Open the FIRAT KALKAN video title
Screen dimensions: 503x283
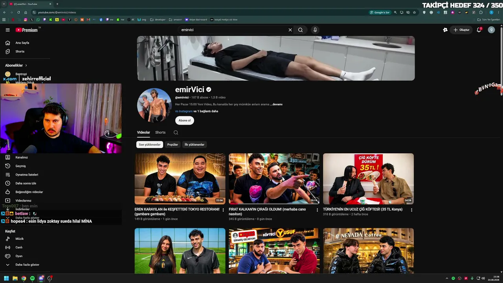click(x=267, y=211)
